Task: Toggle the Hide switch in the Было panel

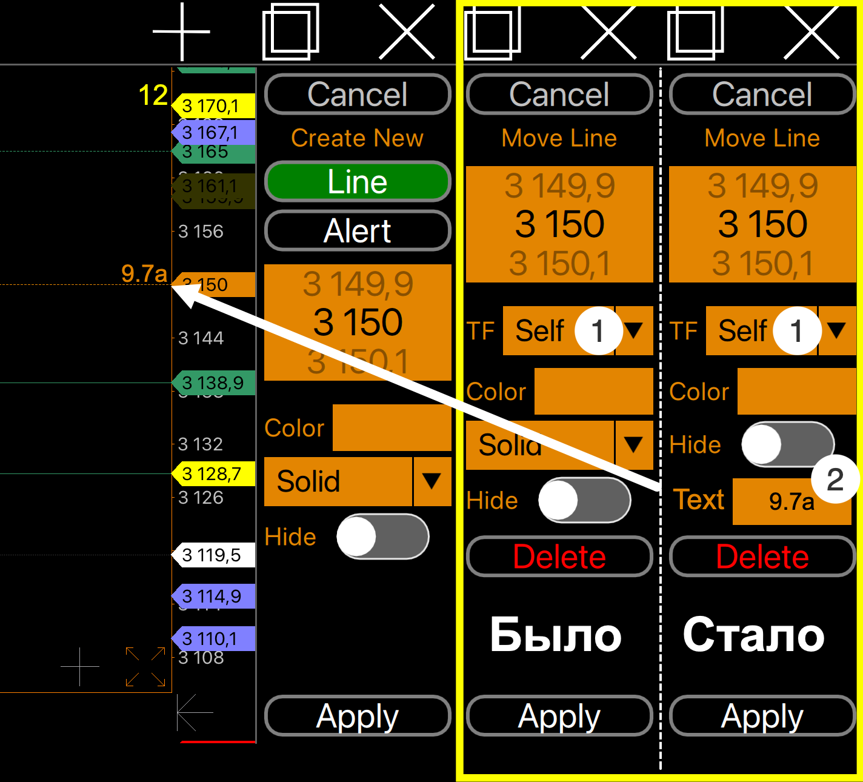Action: (585, 500)
